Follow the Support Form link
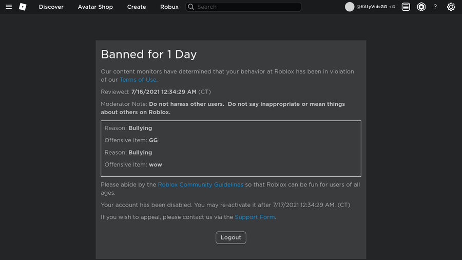This screenshot has width=462, height=260. coord(255,217)
